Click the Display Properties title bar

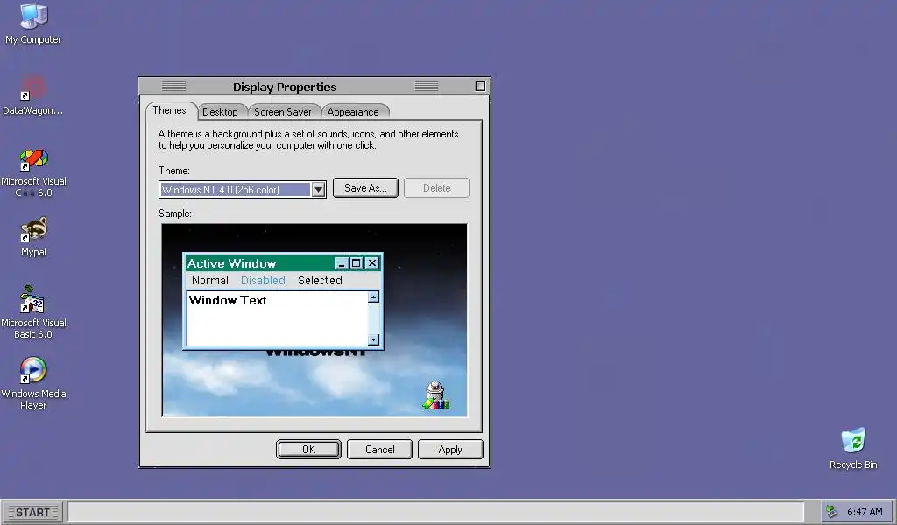pos(314,87)
